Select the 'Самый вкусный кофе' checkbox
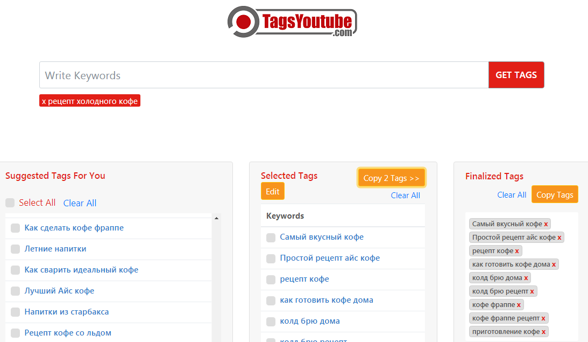This screenshot has width=588, height=342. coord(271,238)
